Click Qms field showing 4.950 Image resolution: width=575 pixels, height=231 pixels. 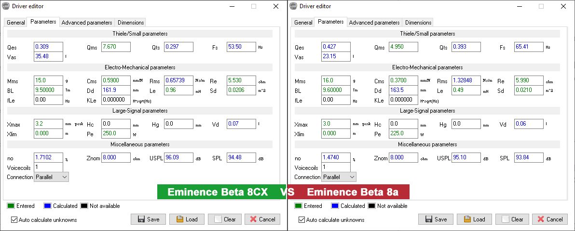click(x=403, y=47)
